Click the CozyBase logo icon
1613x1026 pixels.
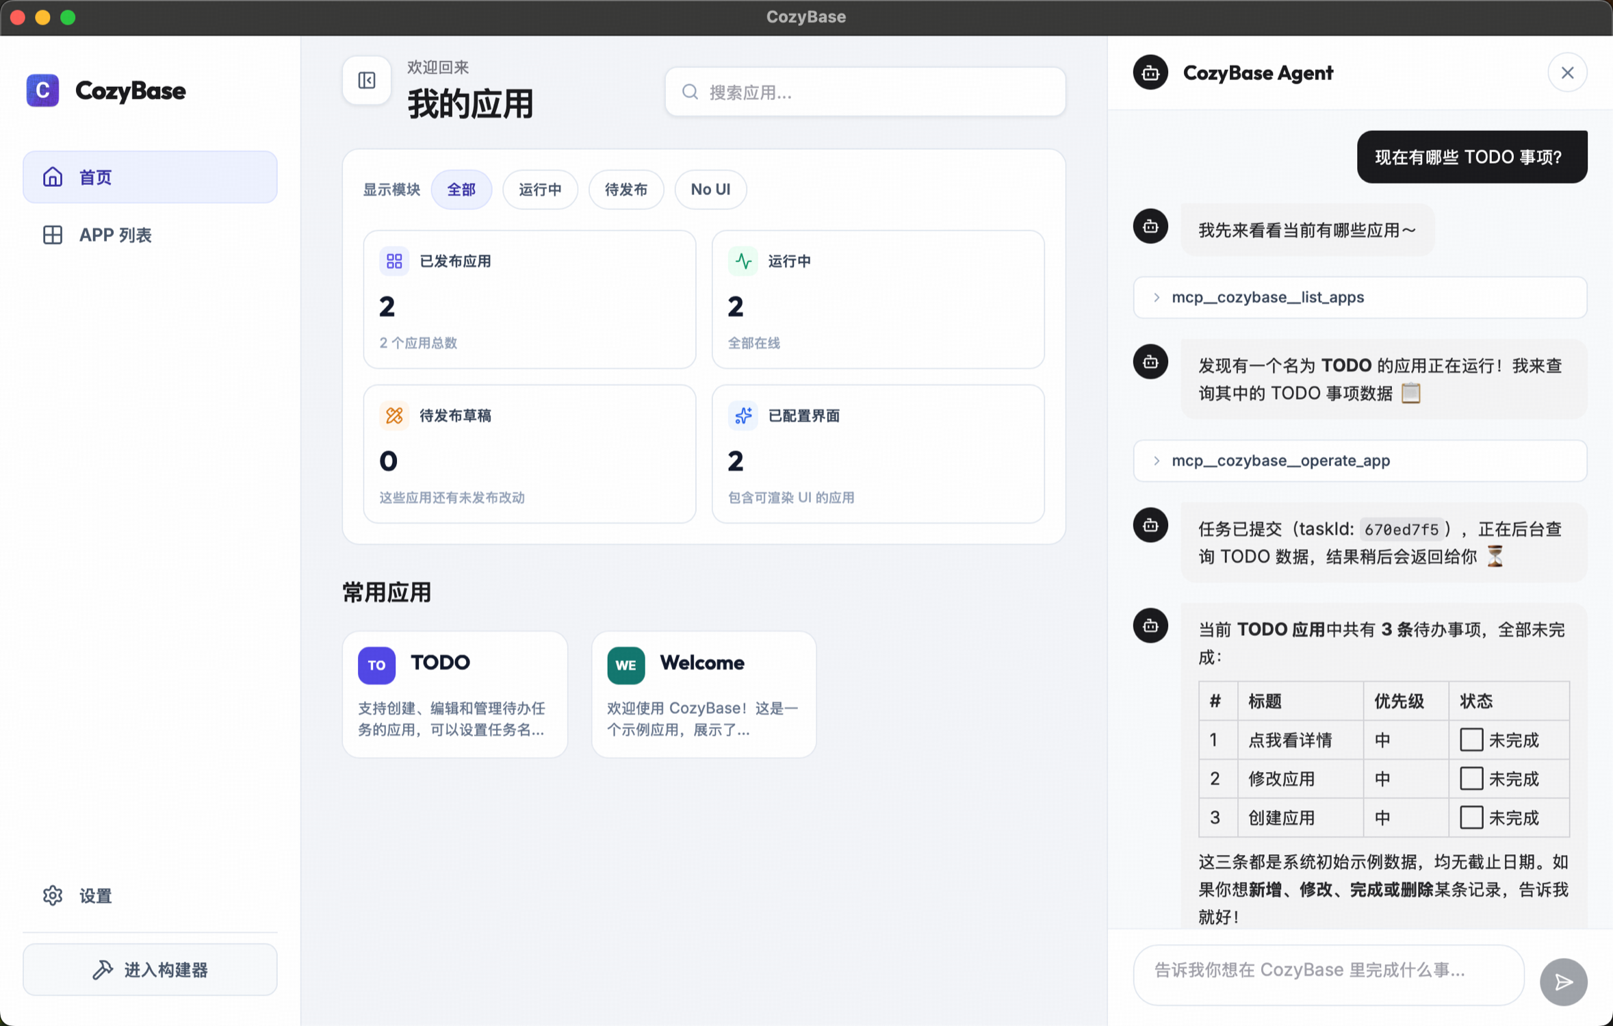point(42,90)
